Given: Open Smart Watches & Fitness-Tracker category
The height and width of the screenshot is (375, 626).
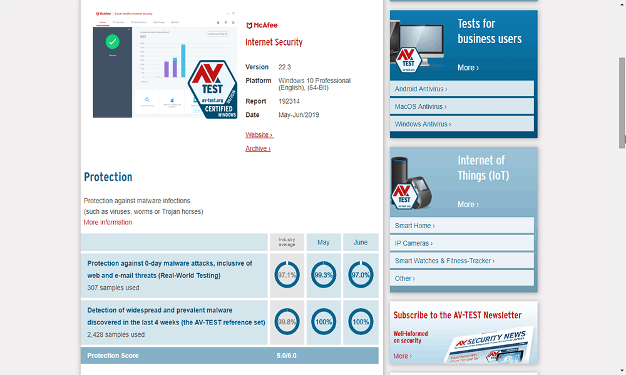Looking at the screenshot, I should pos(462,261).
